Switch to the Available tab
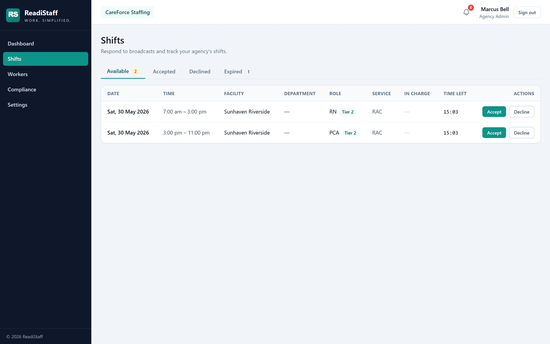Image resolution: width=550 pixels, height=344 pixels. tap(123, 71)
